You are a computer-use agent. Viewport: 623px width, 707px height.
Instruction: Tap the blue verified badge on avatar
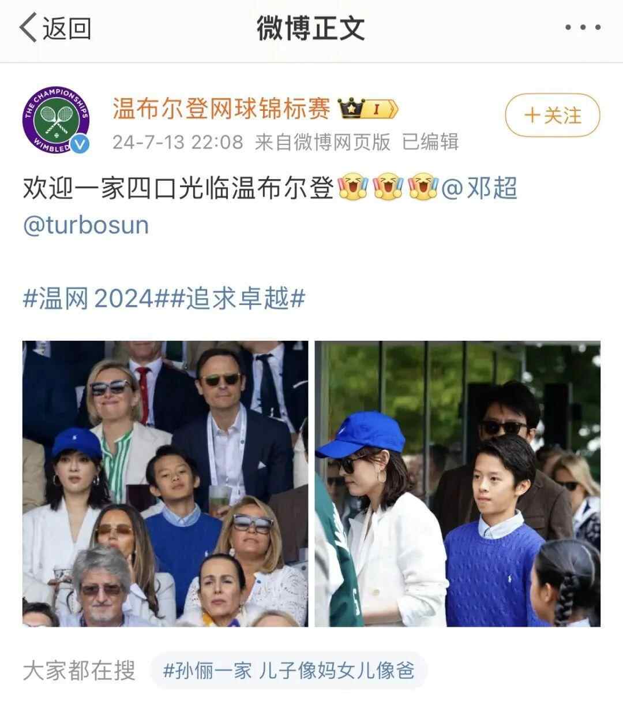(81, 144)
